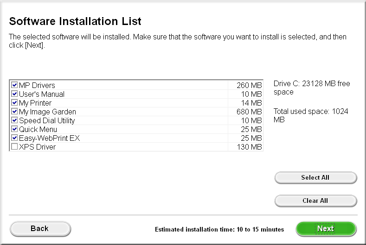Uncheck the Speed Dial Utility checkbox
The height and width of the screenshot is (245, 366).
(x=14, y=120)
